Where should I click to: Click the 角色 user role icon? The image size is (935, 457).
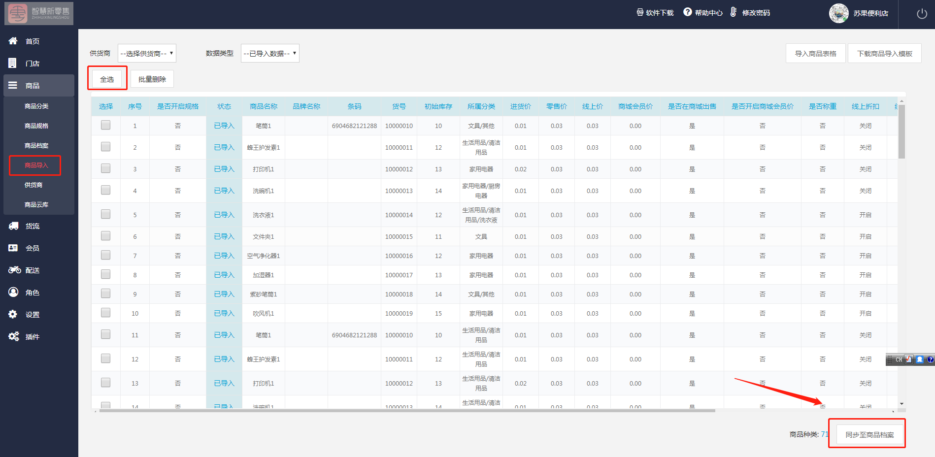point(13,292)
